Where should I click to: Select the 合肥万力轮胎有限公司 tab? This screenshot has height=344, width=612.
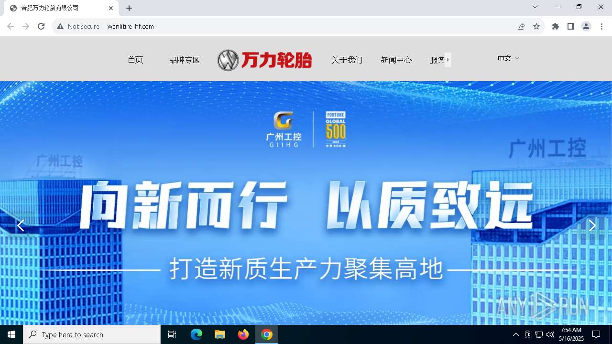61,8
